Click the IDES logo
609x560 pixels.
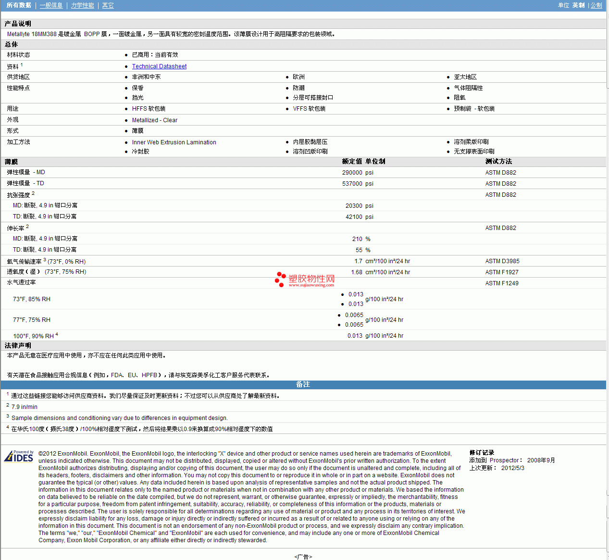(x=19, y=456)
